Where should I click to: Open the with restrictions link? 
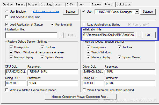(x=46, y=11)
